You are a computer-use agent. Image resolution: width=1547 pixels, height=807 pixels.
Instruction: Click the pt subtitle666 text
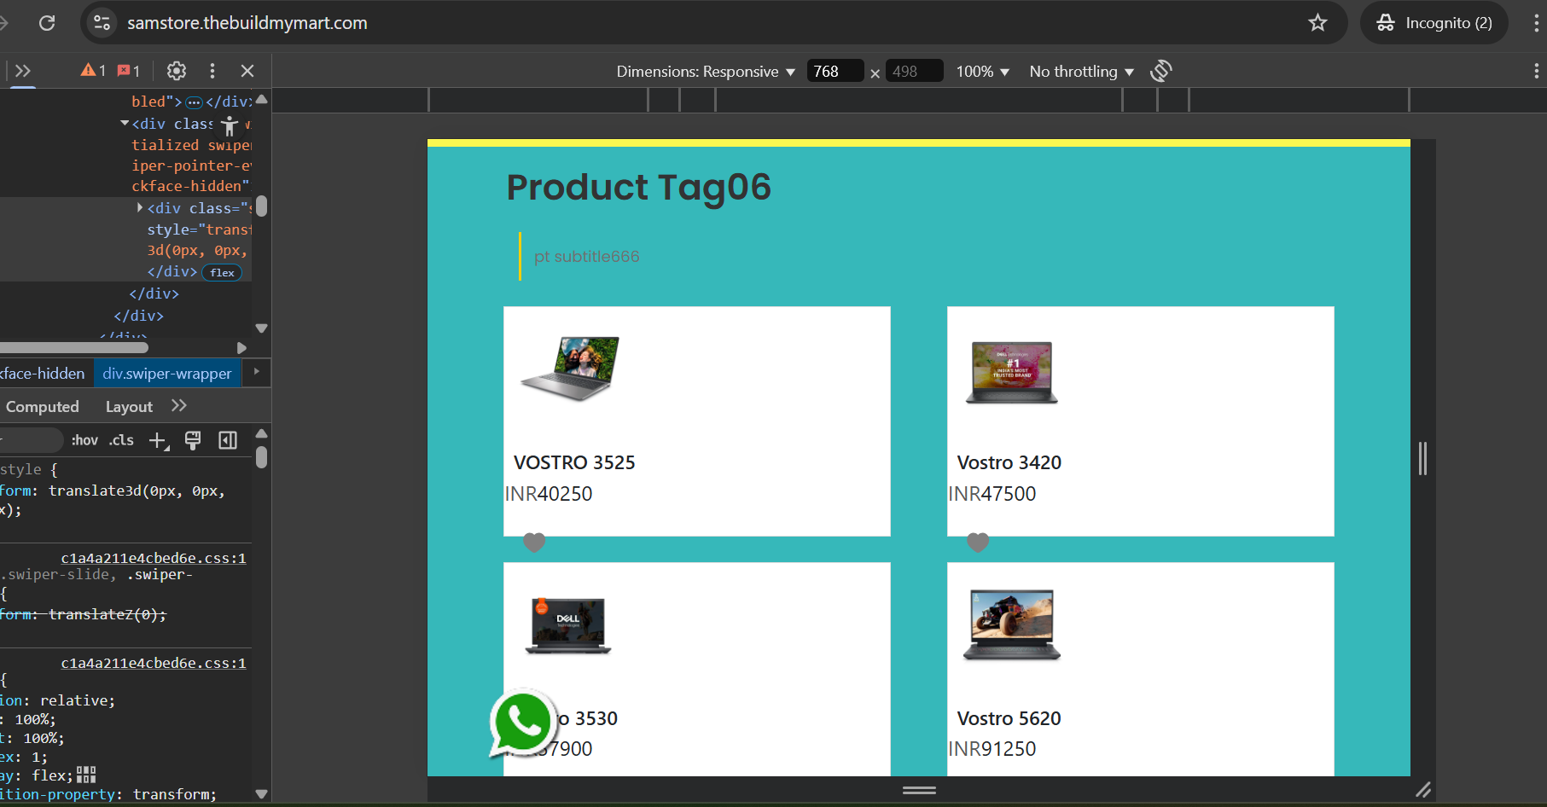tap(587, 257)
